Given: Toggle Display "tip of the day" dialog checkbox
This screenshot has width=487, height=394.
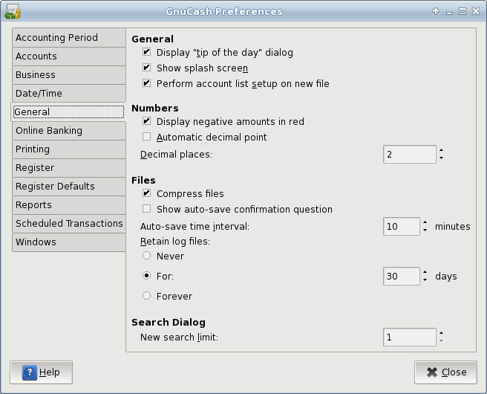Looking at the screenshot, I should (146, 52).
